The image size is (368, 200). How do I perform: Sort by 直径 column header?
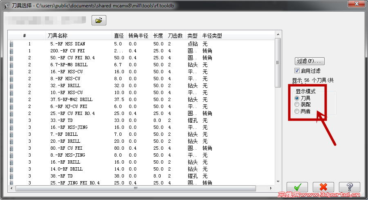[119, 36]
